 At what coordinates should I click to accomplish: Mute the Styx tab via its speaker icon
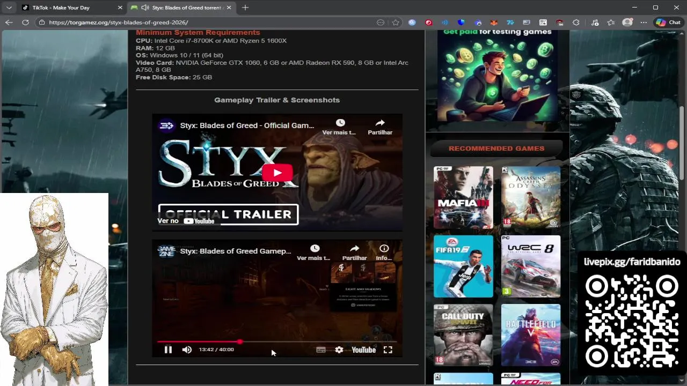[x=145, y=8]
